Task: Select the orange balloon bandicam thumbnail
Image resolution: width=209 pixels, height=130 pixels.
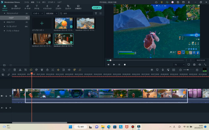Action: click(x=64, y=23)
